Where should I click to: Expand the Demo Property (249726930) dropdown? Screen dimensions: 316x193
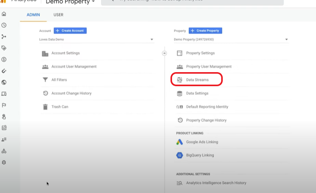coord(231,39)
